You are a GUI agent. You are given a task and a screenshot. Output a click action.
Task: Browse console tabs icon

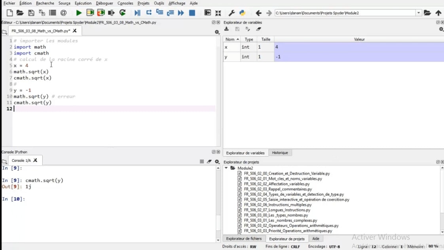pyautogui.click(x=4, y=161)
